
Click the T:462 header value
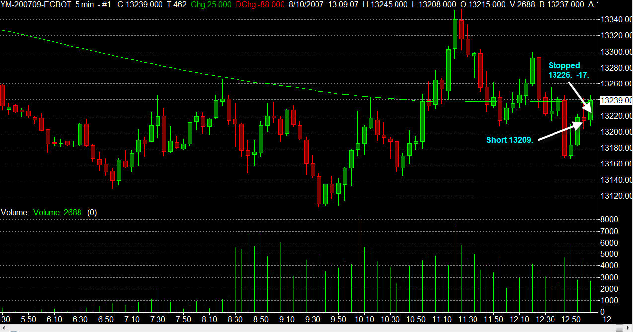(177, 4)
